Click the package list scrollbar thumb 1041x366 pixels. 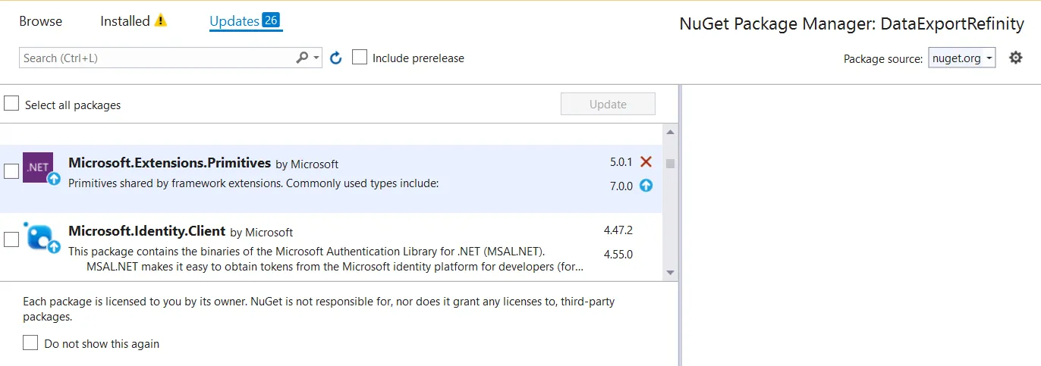(670, 163)
